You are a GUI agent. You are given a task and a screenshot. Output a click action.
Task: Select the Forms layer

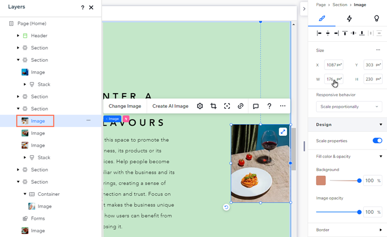[x=38, y=218]
